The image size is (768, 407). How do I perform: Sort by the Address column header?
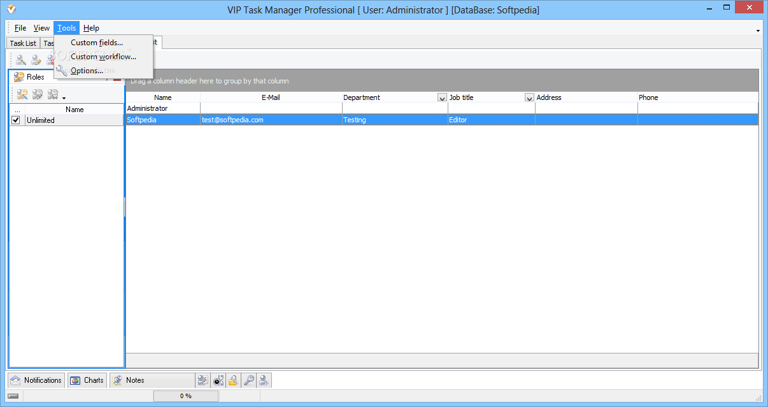click(x=586, y=97)
